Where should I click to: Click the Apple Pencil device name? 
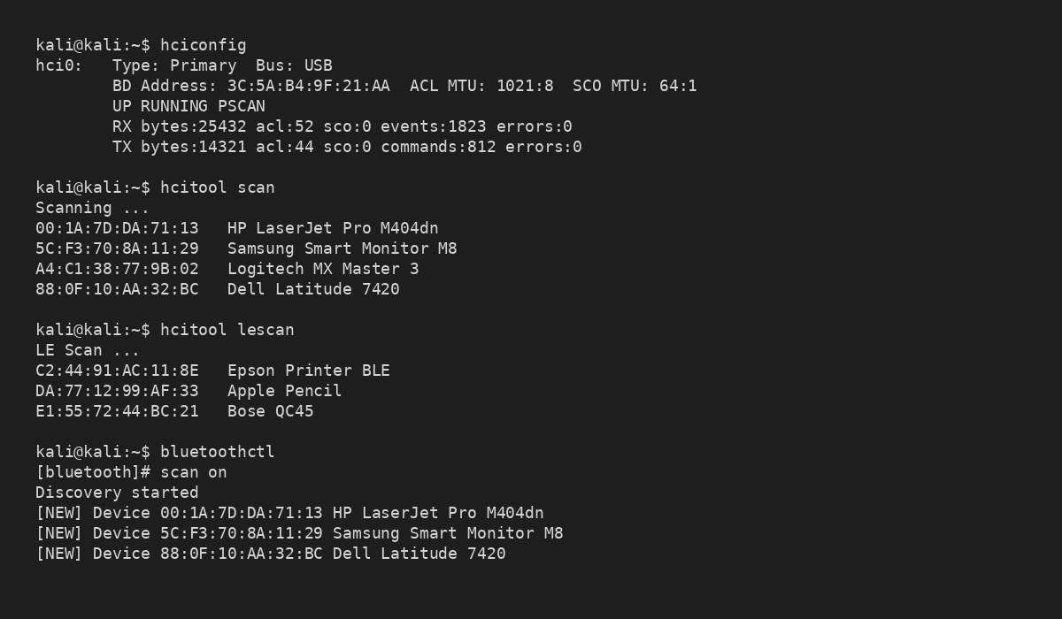pos(284,391)
